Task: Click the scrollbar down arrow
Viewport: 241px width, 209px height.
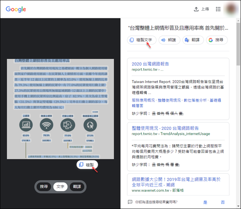Action: [x=238, y=206]
